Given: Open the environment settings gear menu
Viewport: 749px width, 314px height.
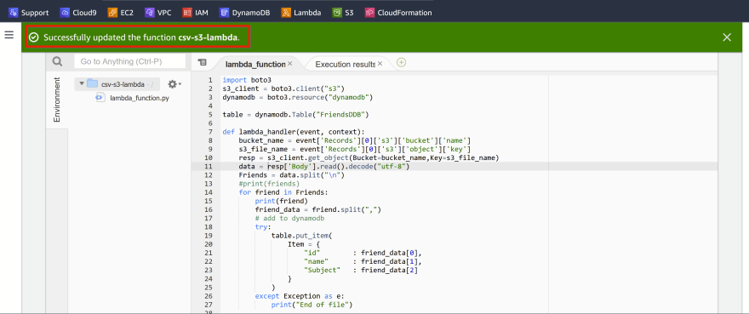Looking at the screenshot, I should point(174,84).
